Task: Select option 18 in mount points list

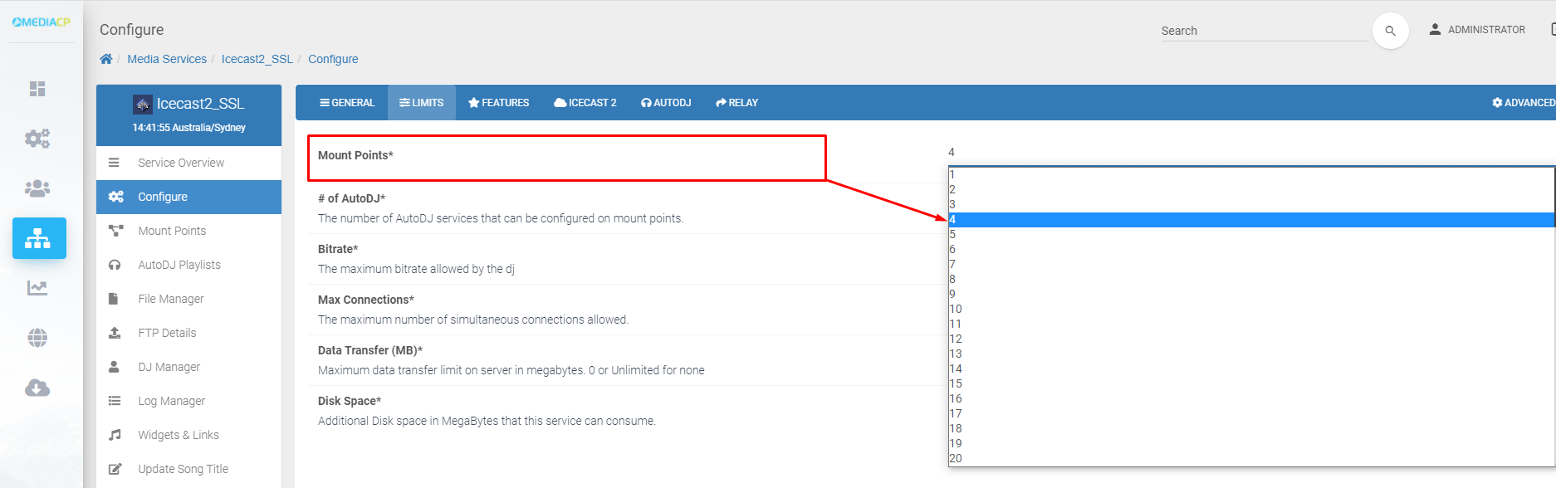Action: tap(1251, 428)
